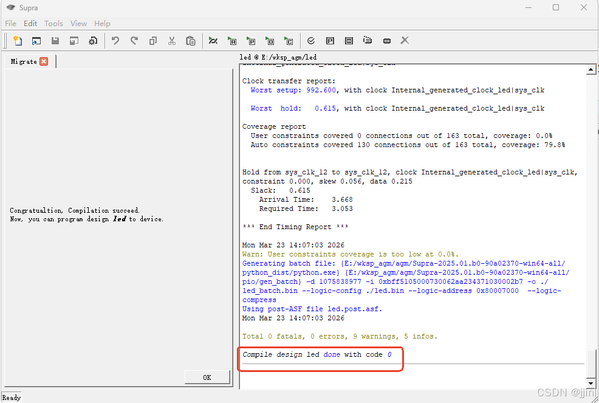Click the 'User constraints covered 0 connections' line
Image resolution: width=599 pixels, height=403 pixels.
[402, 136]
